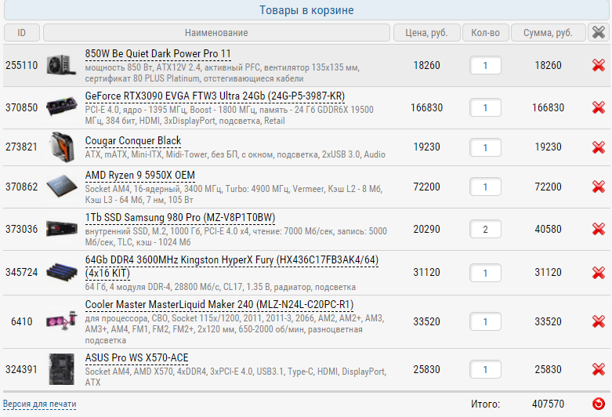Remove the Cooler Master MasterLiquid item
Screen dimensions: 612x417
(599, 322)
